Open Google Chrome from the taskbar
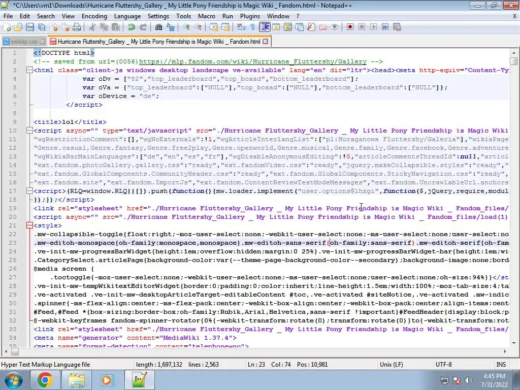520x390 pixels. pos(45,380)
